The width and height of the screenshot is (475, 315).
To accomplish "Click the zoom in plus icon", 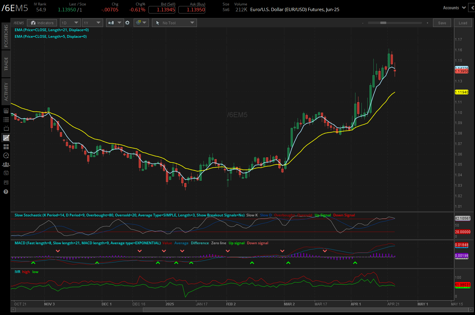I will (427, 23).
